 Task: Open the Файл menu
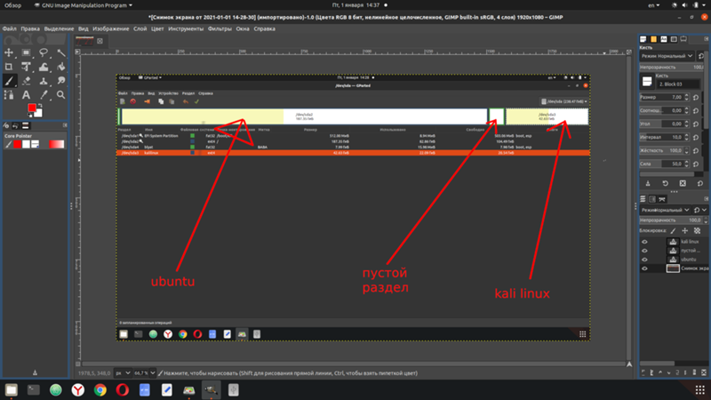click(10, 28)
